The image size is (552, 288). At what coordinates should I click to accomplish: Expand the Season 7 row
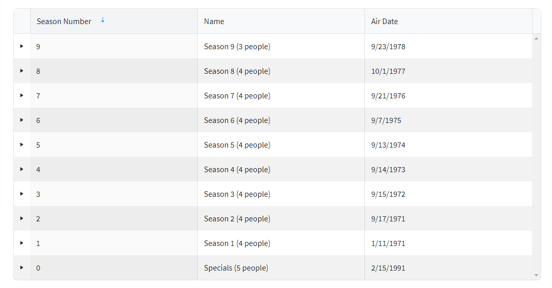pyautogui.click(x=22, y=95)
